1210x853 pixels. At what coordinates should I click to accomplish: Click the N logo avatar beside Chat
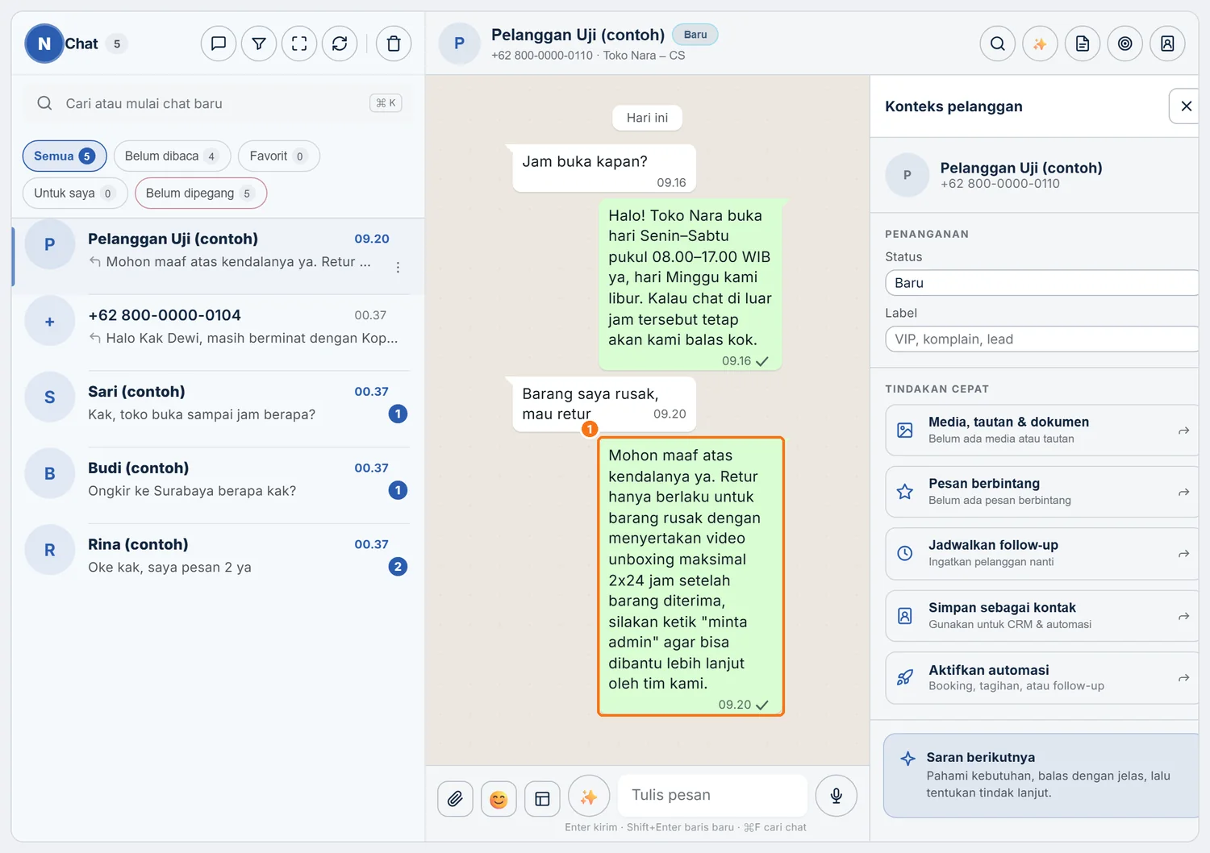coord(44,44)
